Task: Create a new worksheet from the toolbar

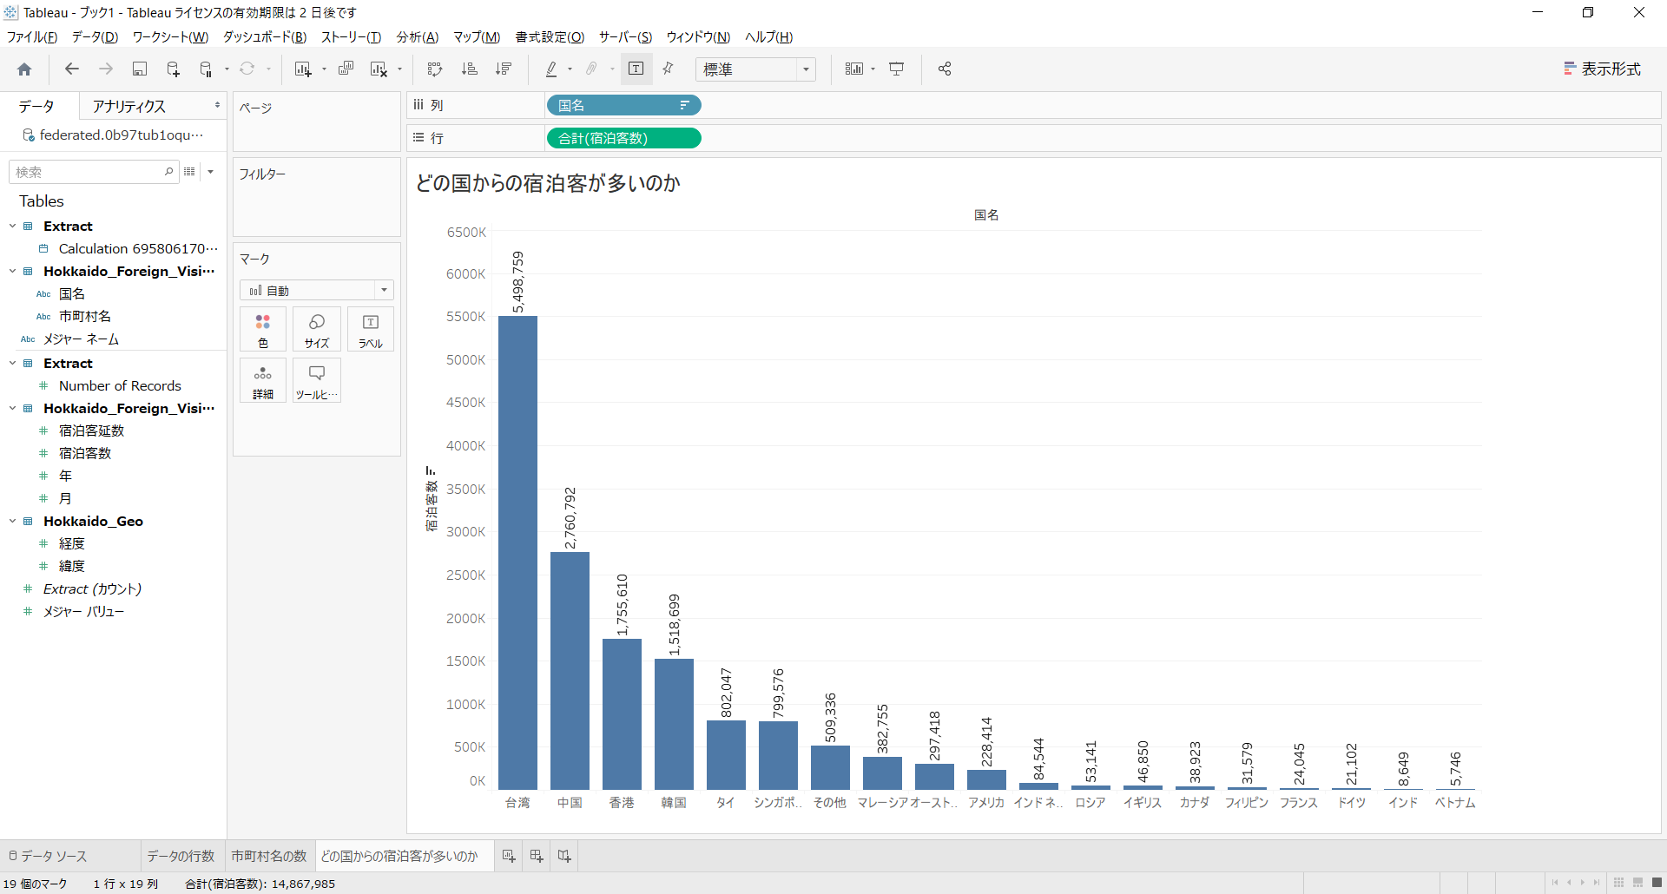Action: click(x=303, y=69)
